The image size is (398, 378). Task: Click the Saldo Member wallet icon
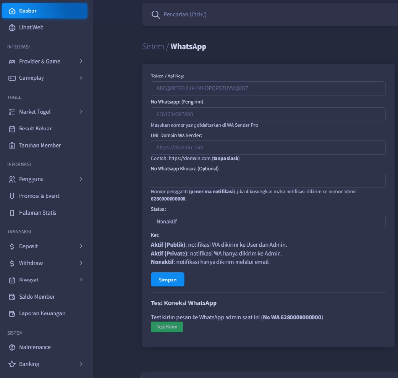click(12, 297)
